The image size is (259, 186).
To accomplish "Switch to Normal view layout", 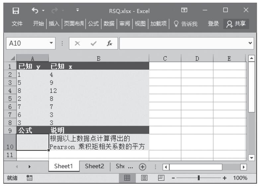I will coord(127,178).
